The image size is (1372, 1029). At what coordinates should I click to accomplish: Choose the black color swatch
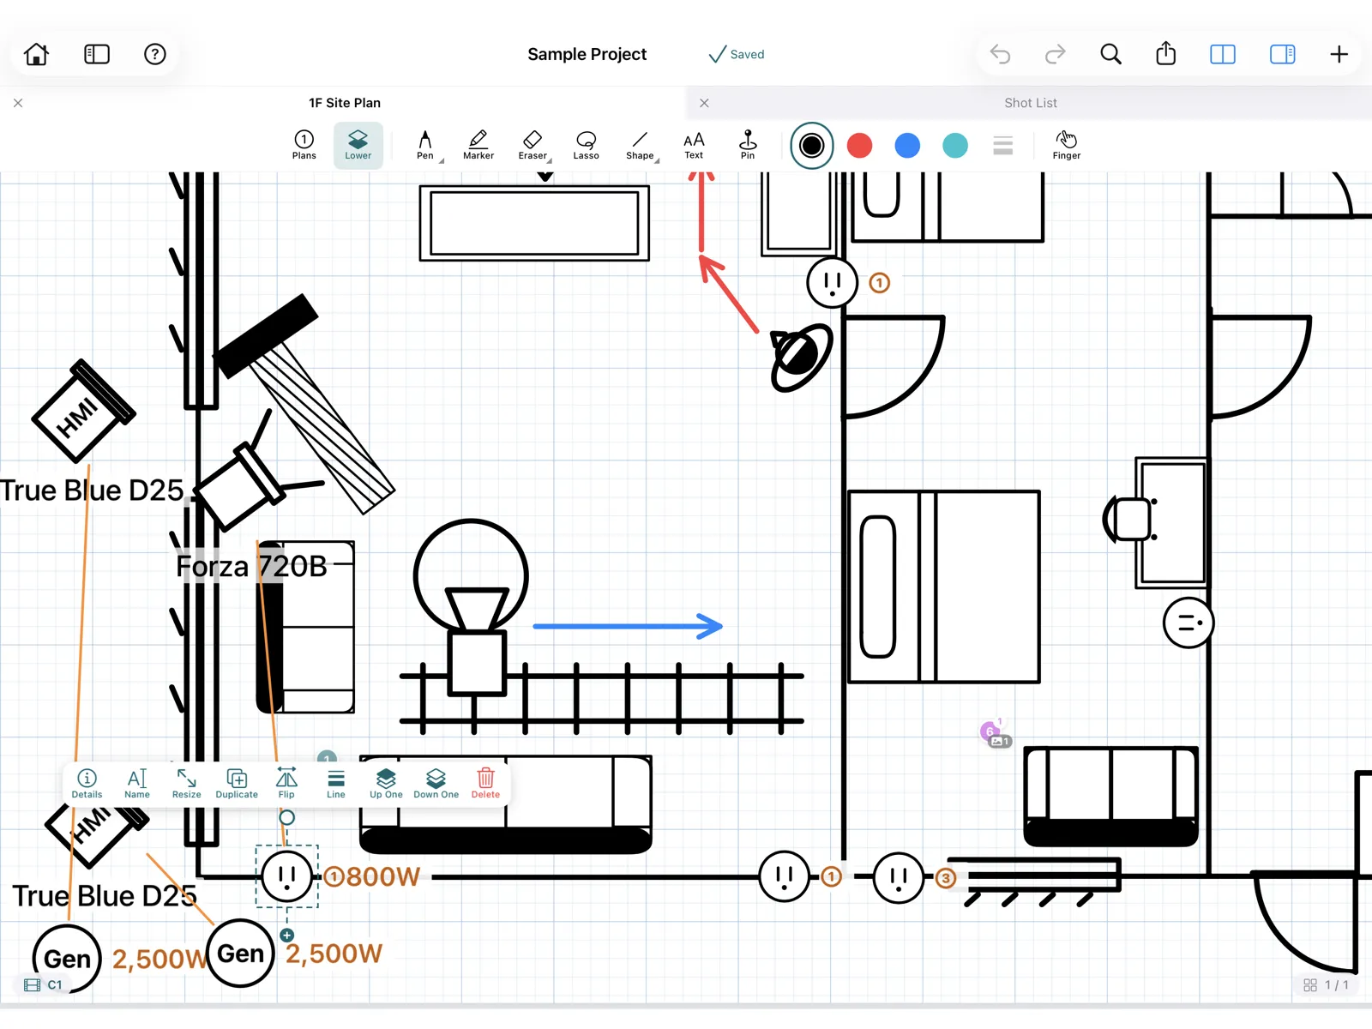coord(811,146)
